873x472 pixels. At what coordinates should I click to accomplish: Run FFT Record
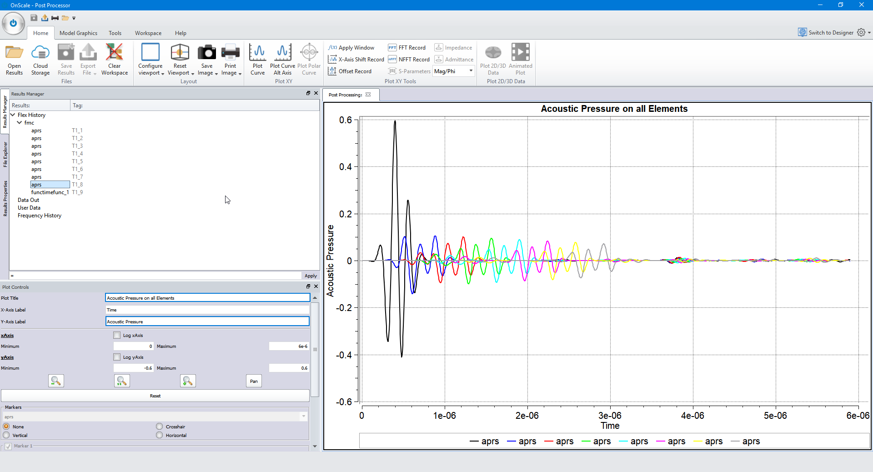point(406,48)
